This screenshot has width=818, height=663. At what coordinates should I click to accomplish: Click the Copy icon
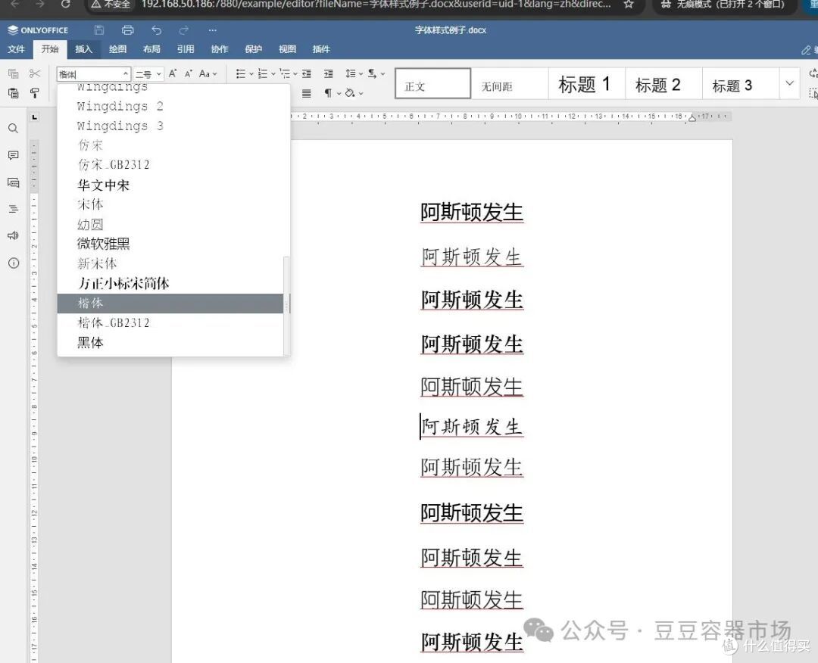click(x=14, y=73)
